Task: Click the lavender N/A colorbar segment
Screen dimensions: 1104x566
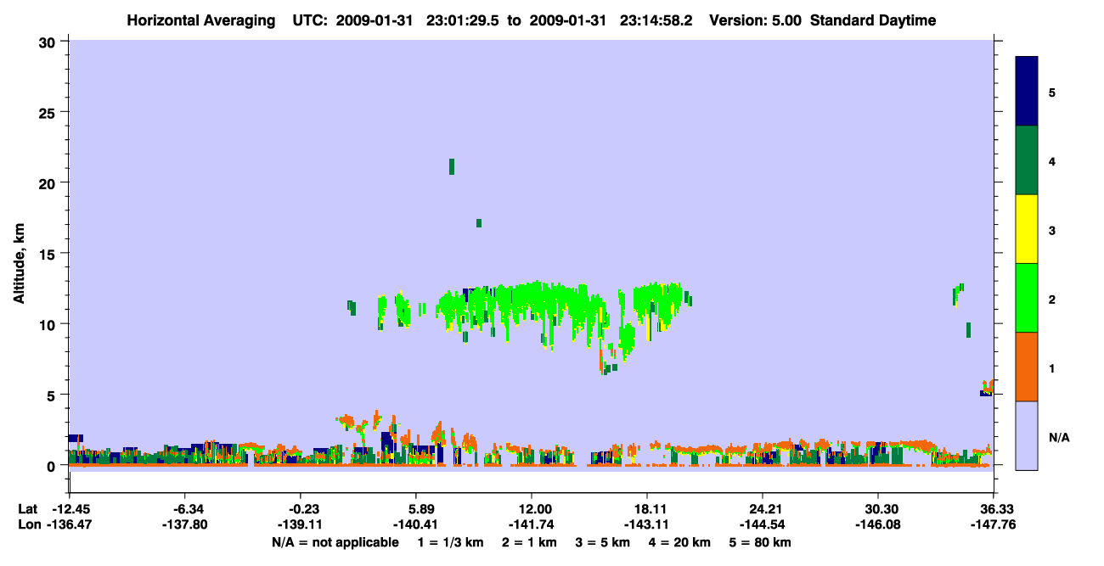Action: click(1027, 435)
